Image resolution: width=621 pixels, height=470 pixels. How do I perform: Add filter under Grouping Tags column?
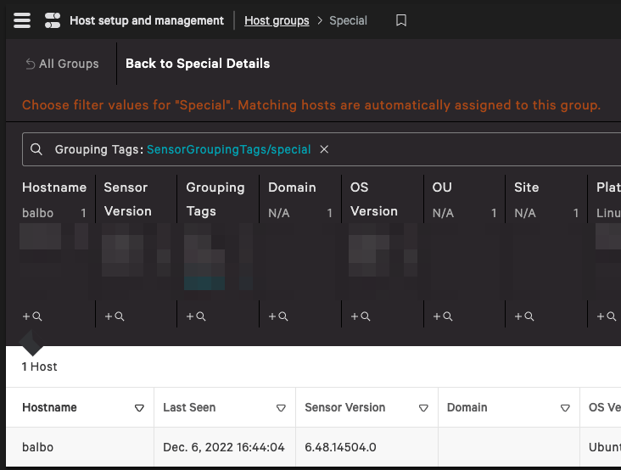pos(196,316)
